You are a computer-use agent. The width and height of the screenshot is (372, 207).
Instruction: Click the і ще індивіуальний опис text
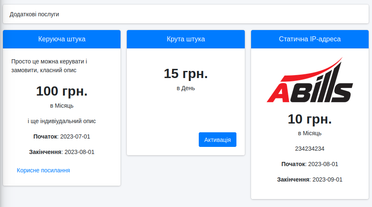[62, 121]
